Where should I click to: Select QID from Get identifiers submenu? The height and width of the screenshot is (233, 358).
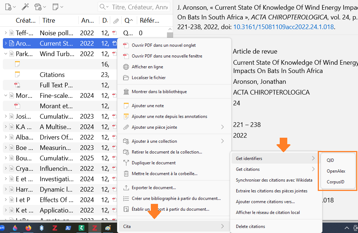[x=330, y=160]
